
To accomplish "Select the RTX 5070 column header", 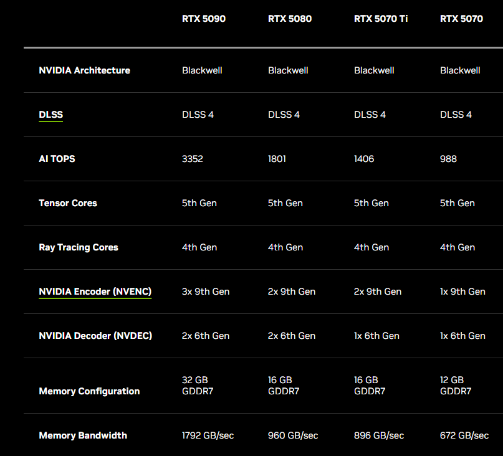I will [x=461, y=19].
